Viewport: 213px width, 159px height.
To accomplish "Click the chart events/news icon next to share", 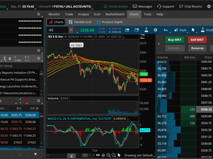I will [x=137, y=30].
